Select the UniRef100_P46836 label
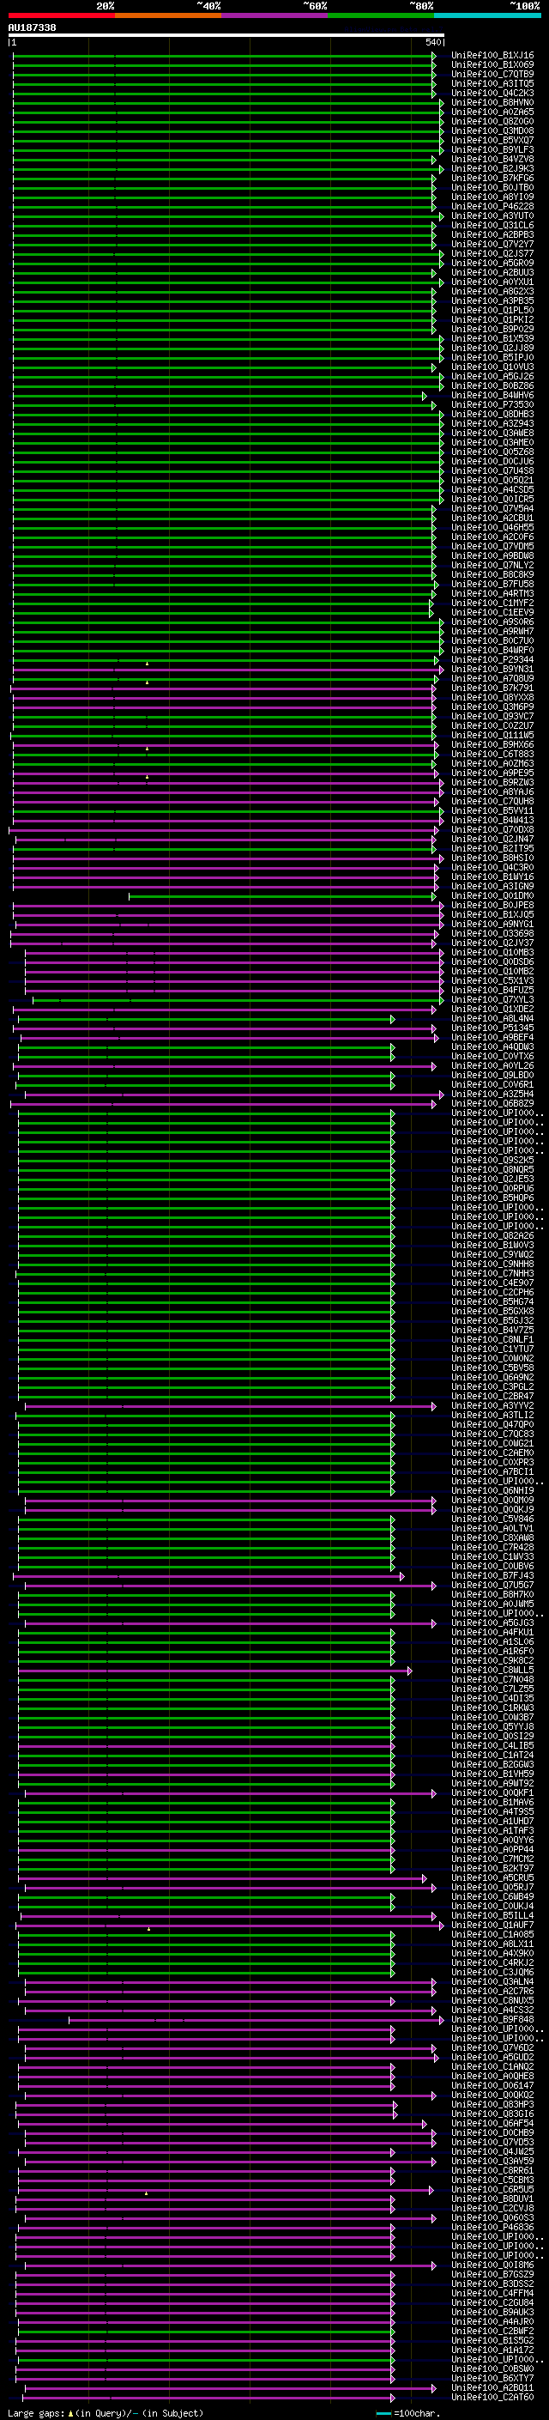The height and width of the screenshot is (2420, 549). click(x=492, y=2228)
